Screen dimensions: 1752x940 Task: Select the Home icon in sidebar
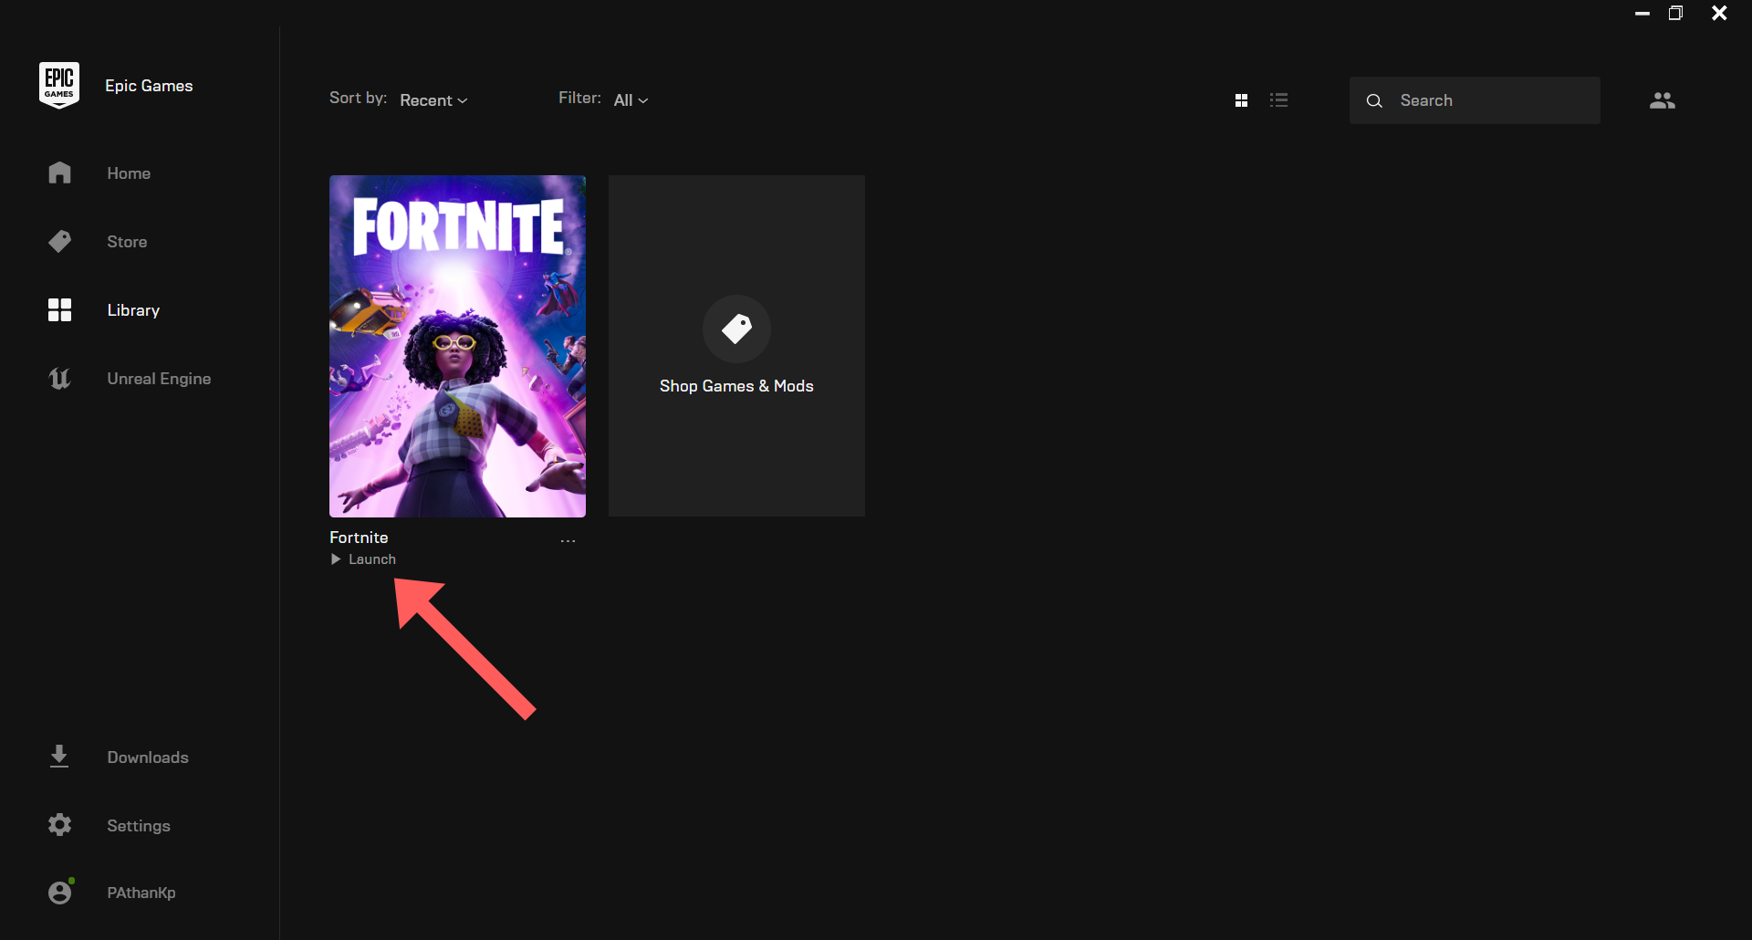[59, 172]
